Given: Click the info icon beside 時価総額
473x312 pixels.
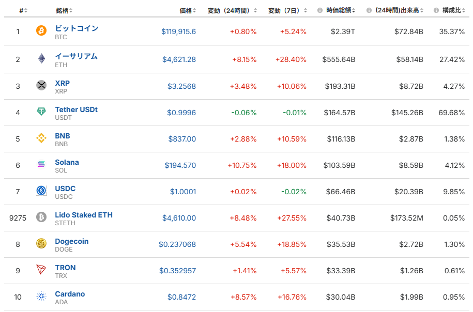Looking at the screenshot, I should pyautogui.click(x=320, y=10).
